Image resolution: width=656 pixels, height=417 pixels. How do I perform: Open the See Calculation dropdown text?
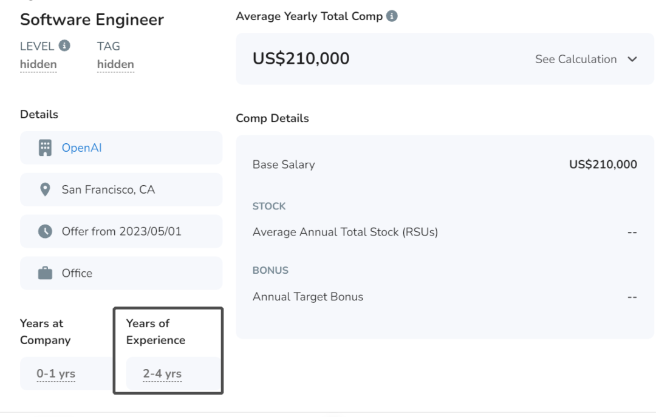pyautogui.click(x=576, y=59)
